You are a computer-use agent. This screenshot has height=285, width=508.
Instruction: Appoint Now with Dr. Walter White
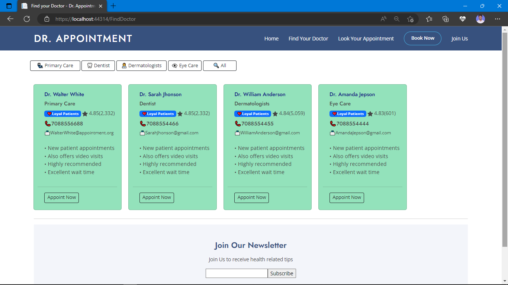coord(61,197)
